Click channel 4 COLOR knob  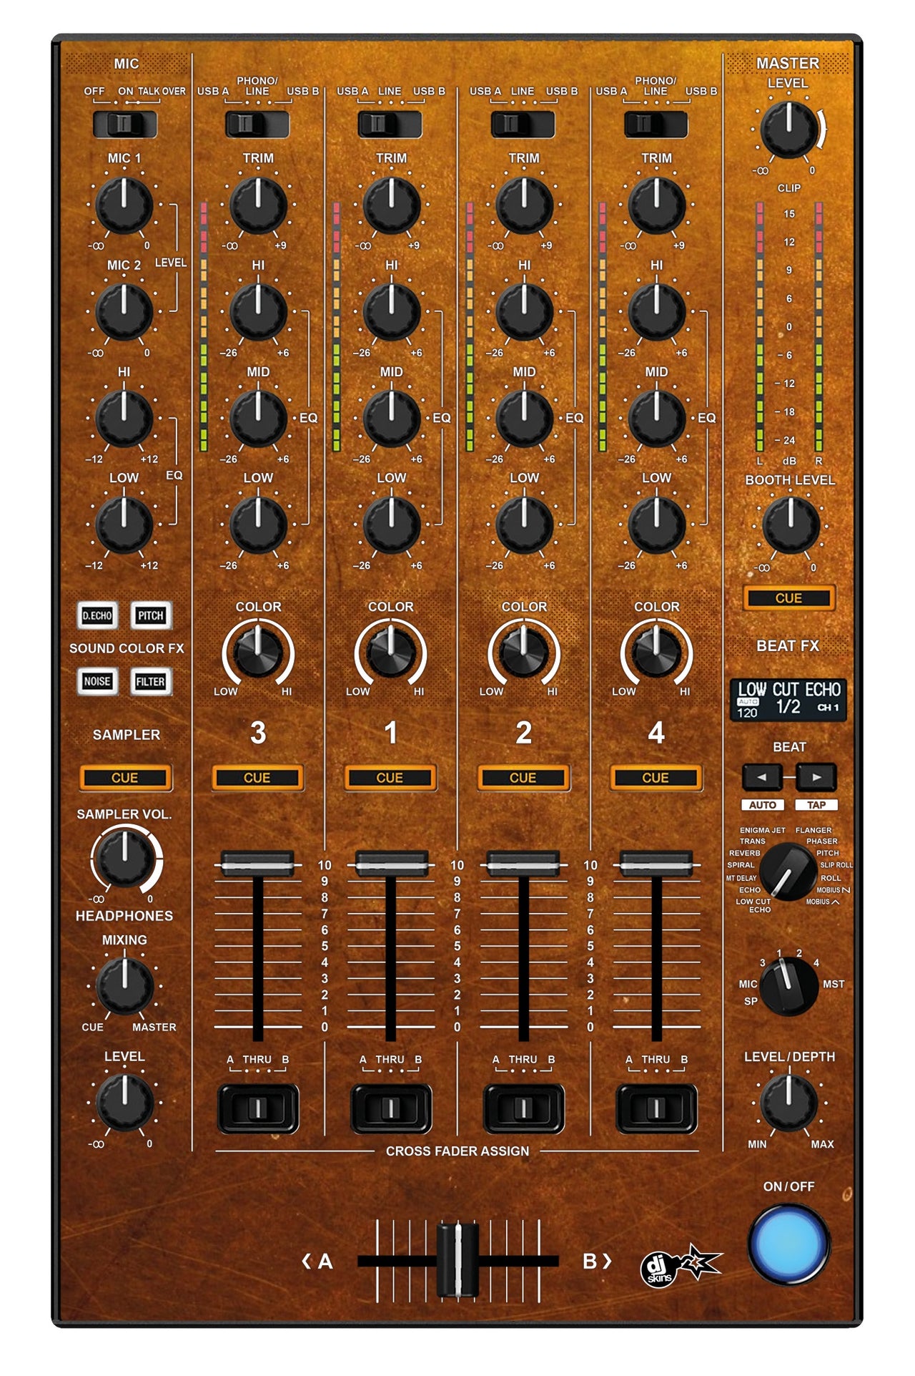(x=656, y=652)
